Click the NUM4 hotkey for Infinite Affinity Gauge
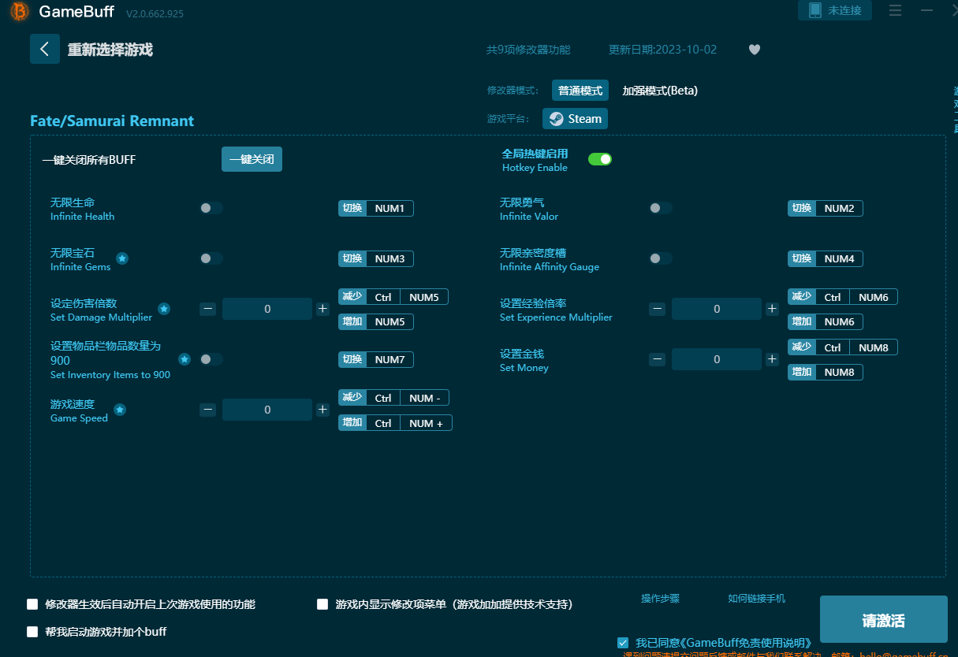Screen dimensions: 958x657 pyautogui.click(x=826, y=258)
